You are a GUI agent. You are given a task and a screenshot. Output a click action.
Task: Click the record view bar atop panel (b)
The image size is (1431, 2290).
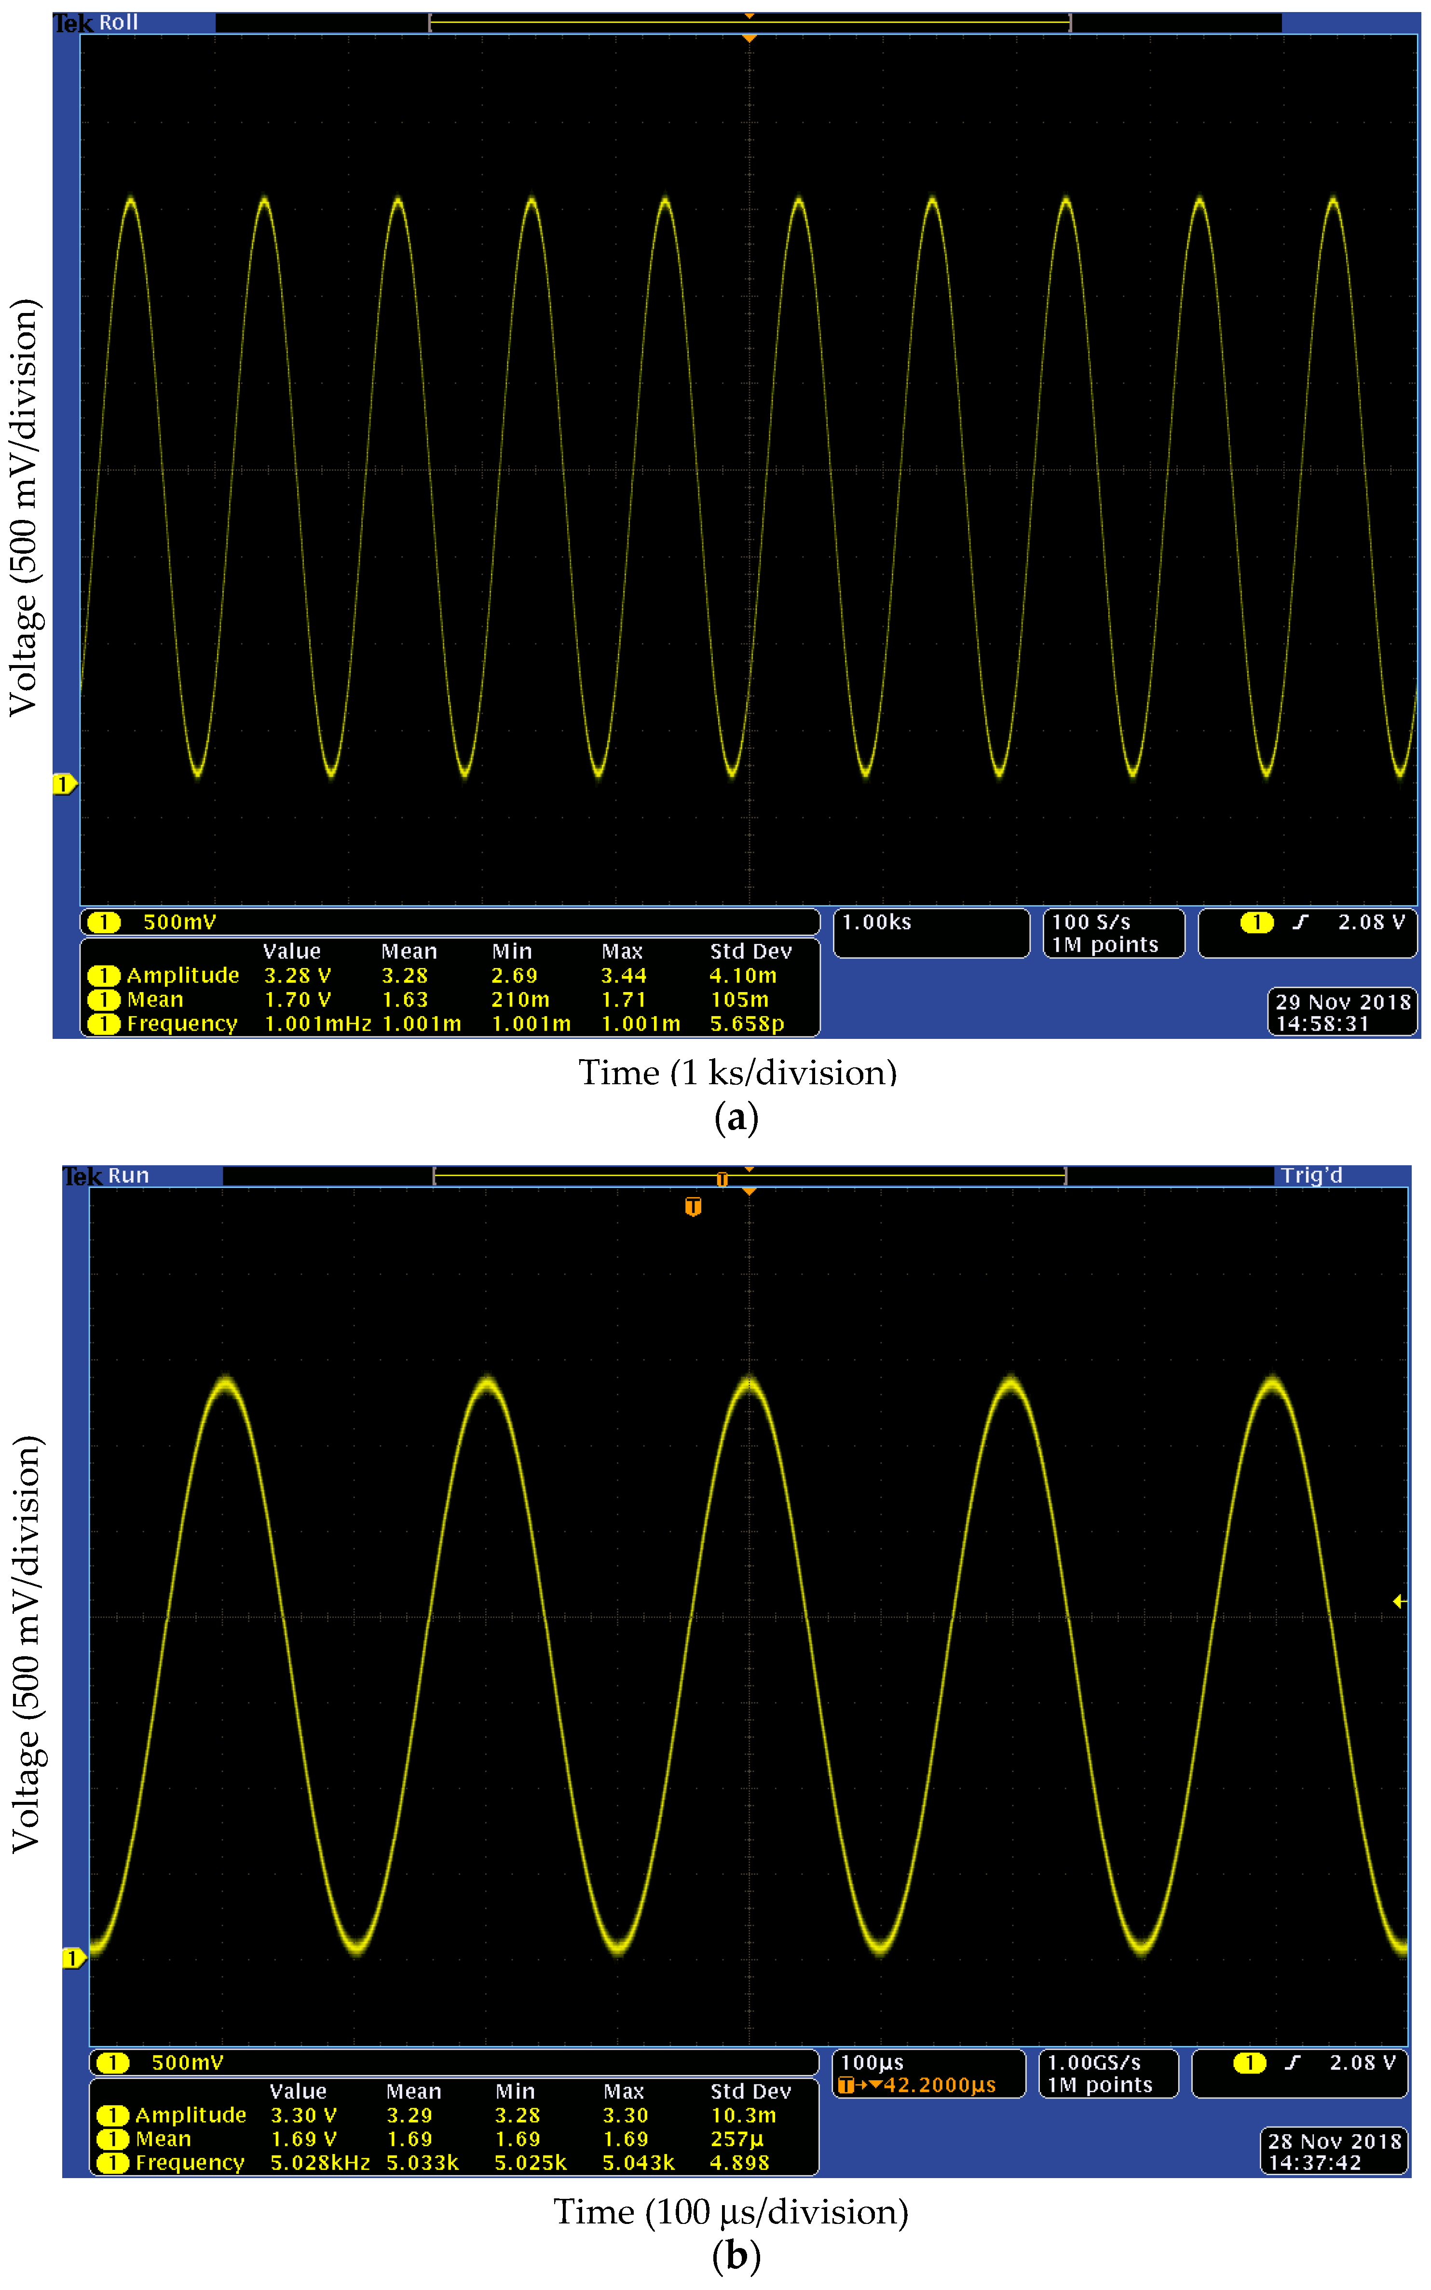(750, 1176)
